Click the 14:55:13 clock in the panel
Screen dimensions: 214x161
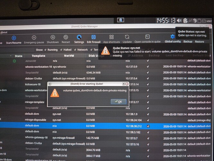point(166,21)
